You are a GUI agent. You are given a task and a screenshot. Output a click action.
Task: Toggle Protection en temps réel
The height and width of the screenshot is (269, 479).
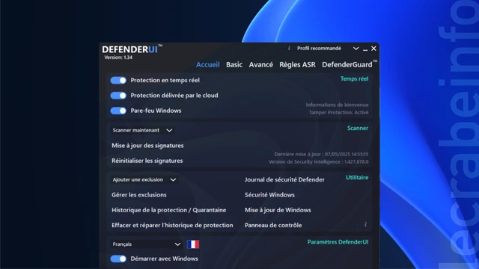pyautogui.click(x=118, y=80)
